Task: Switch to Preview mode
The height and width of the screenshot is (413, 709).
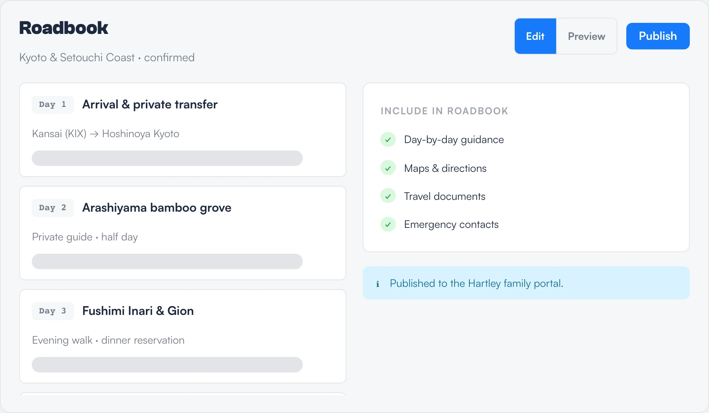Action: click(586, 36)
